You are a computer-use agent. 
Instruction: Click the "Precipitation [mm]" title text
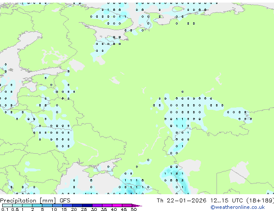pos(28,201)
